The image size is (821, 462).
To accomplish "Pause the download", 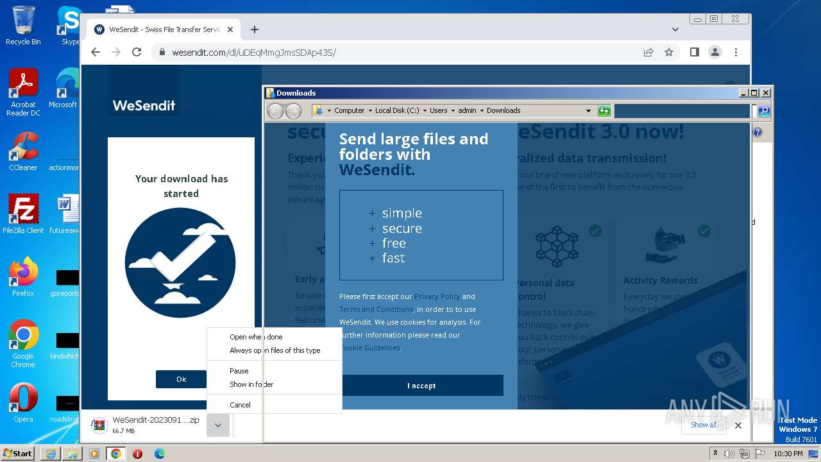I will pyautogui.click(x=239, y=371).
